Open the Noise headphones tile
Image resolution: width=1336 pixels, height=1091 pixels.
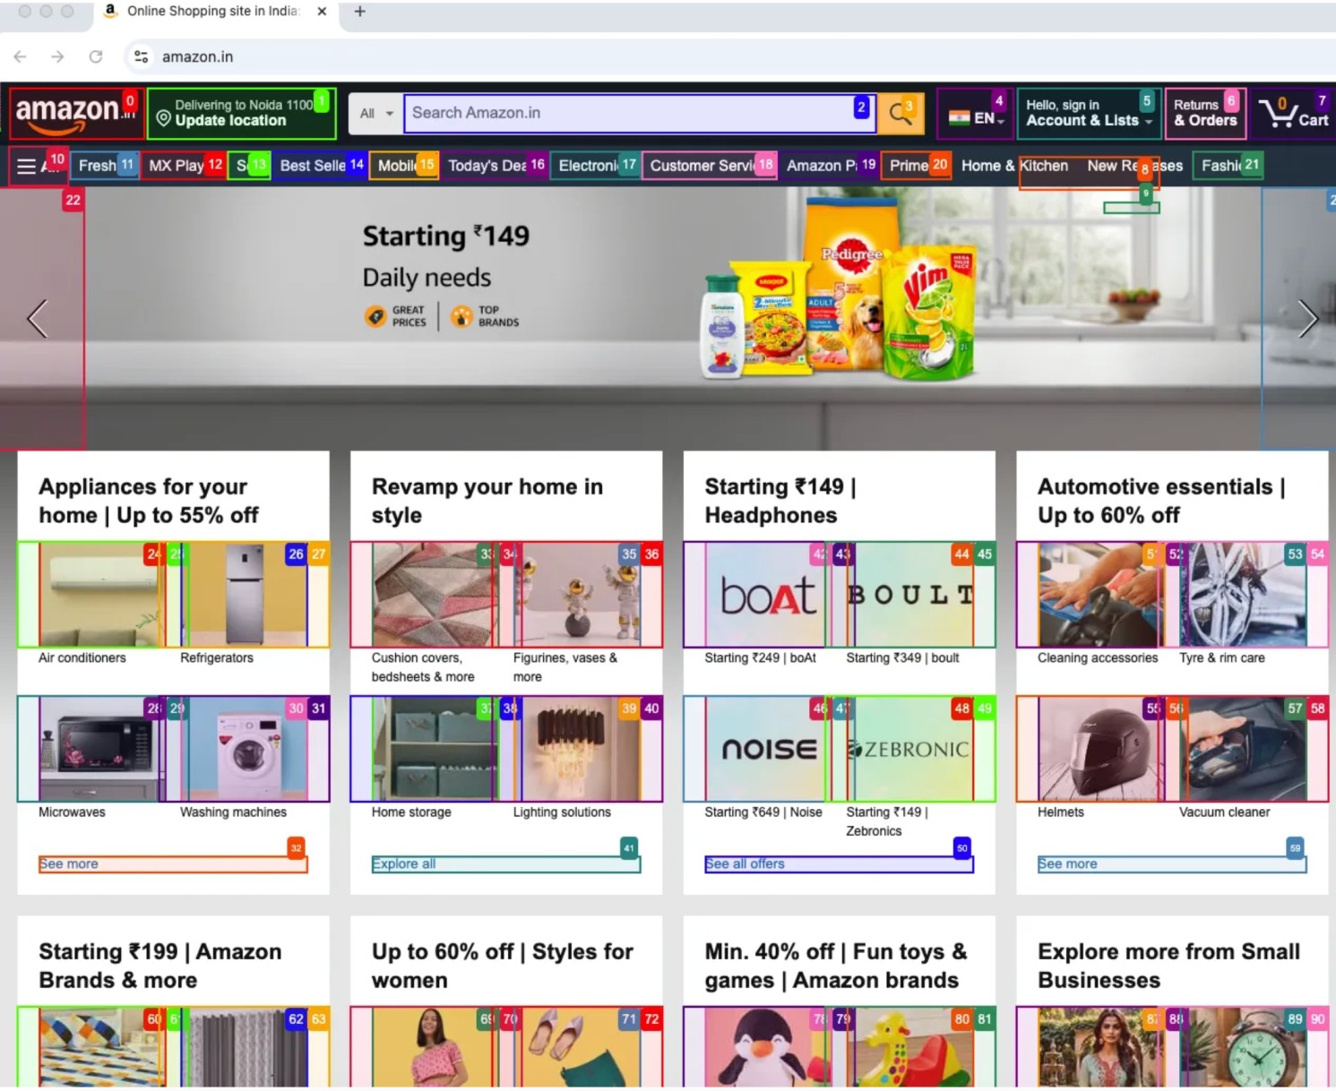click(766, 748)
